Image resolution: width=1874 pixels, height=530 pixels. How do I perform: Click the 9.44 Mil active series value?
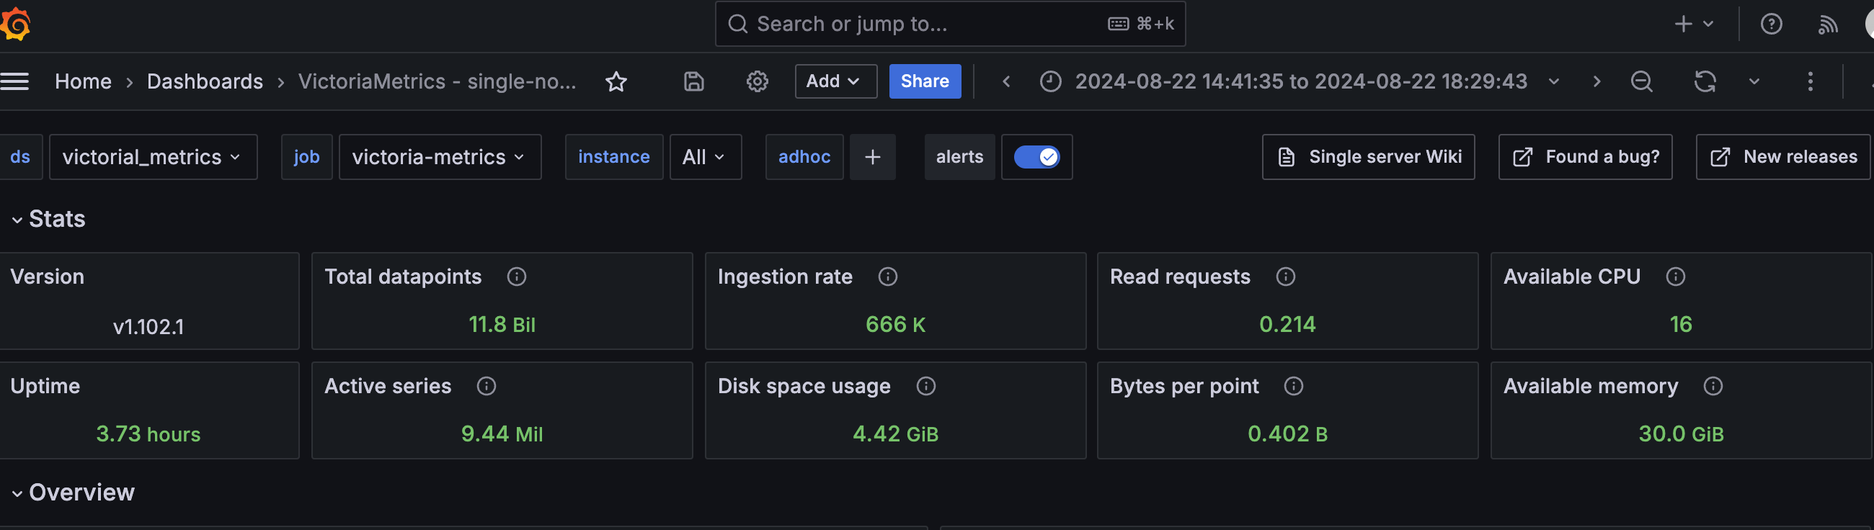coord(502,434)
